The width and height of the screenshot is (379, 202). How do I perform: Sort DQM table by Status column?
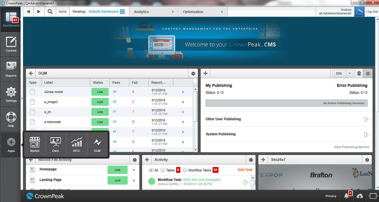pyautogui.click(x=100, y=82)
